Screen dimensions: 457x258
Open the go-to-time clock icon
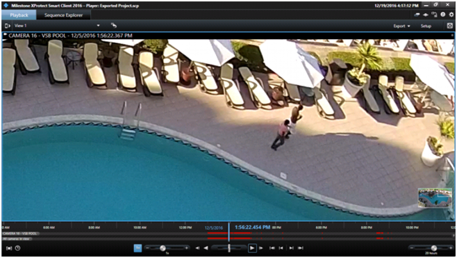click(17, 248)
